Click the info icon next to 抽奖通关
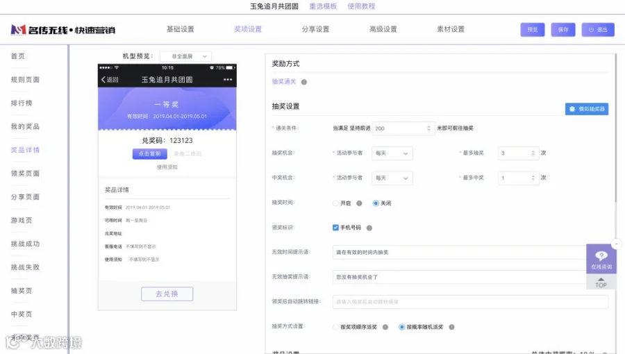 click(304, 82)
